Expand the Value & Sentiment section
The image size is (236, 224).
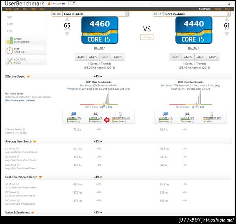pos(33,213)
